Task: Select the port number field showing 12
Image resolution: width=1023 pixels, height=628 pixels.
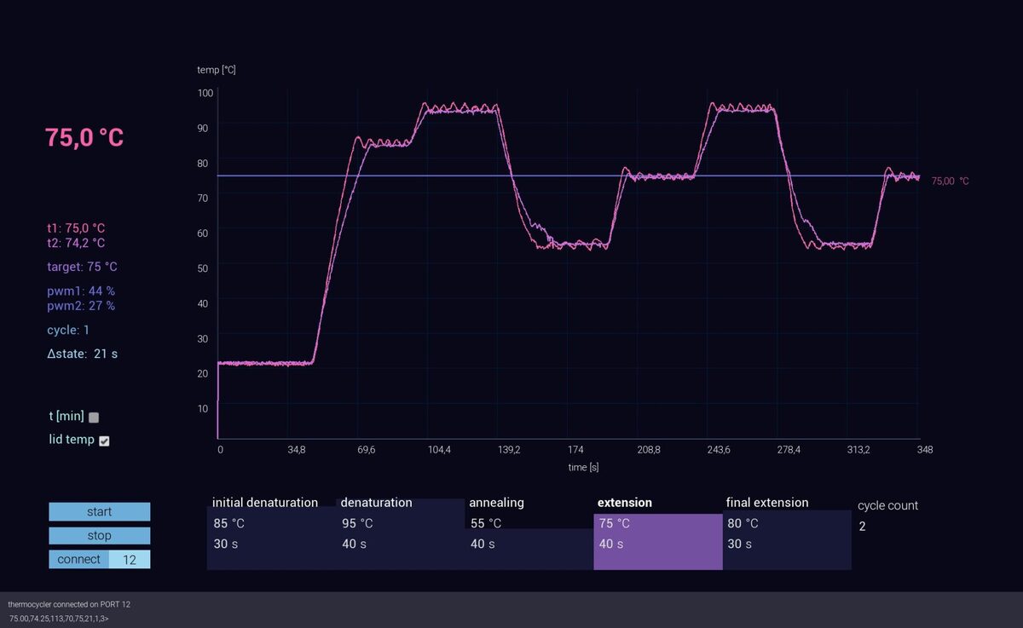Action: [130, 560]
